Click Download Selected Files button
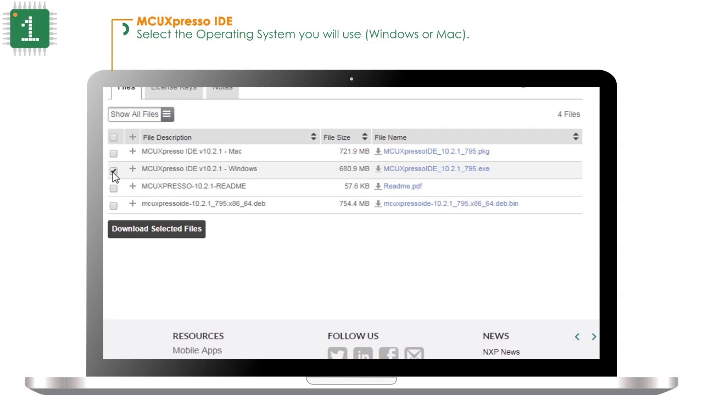703x395 pixels. [157, 229]
